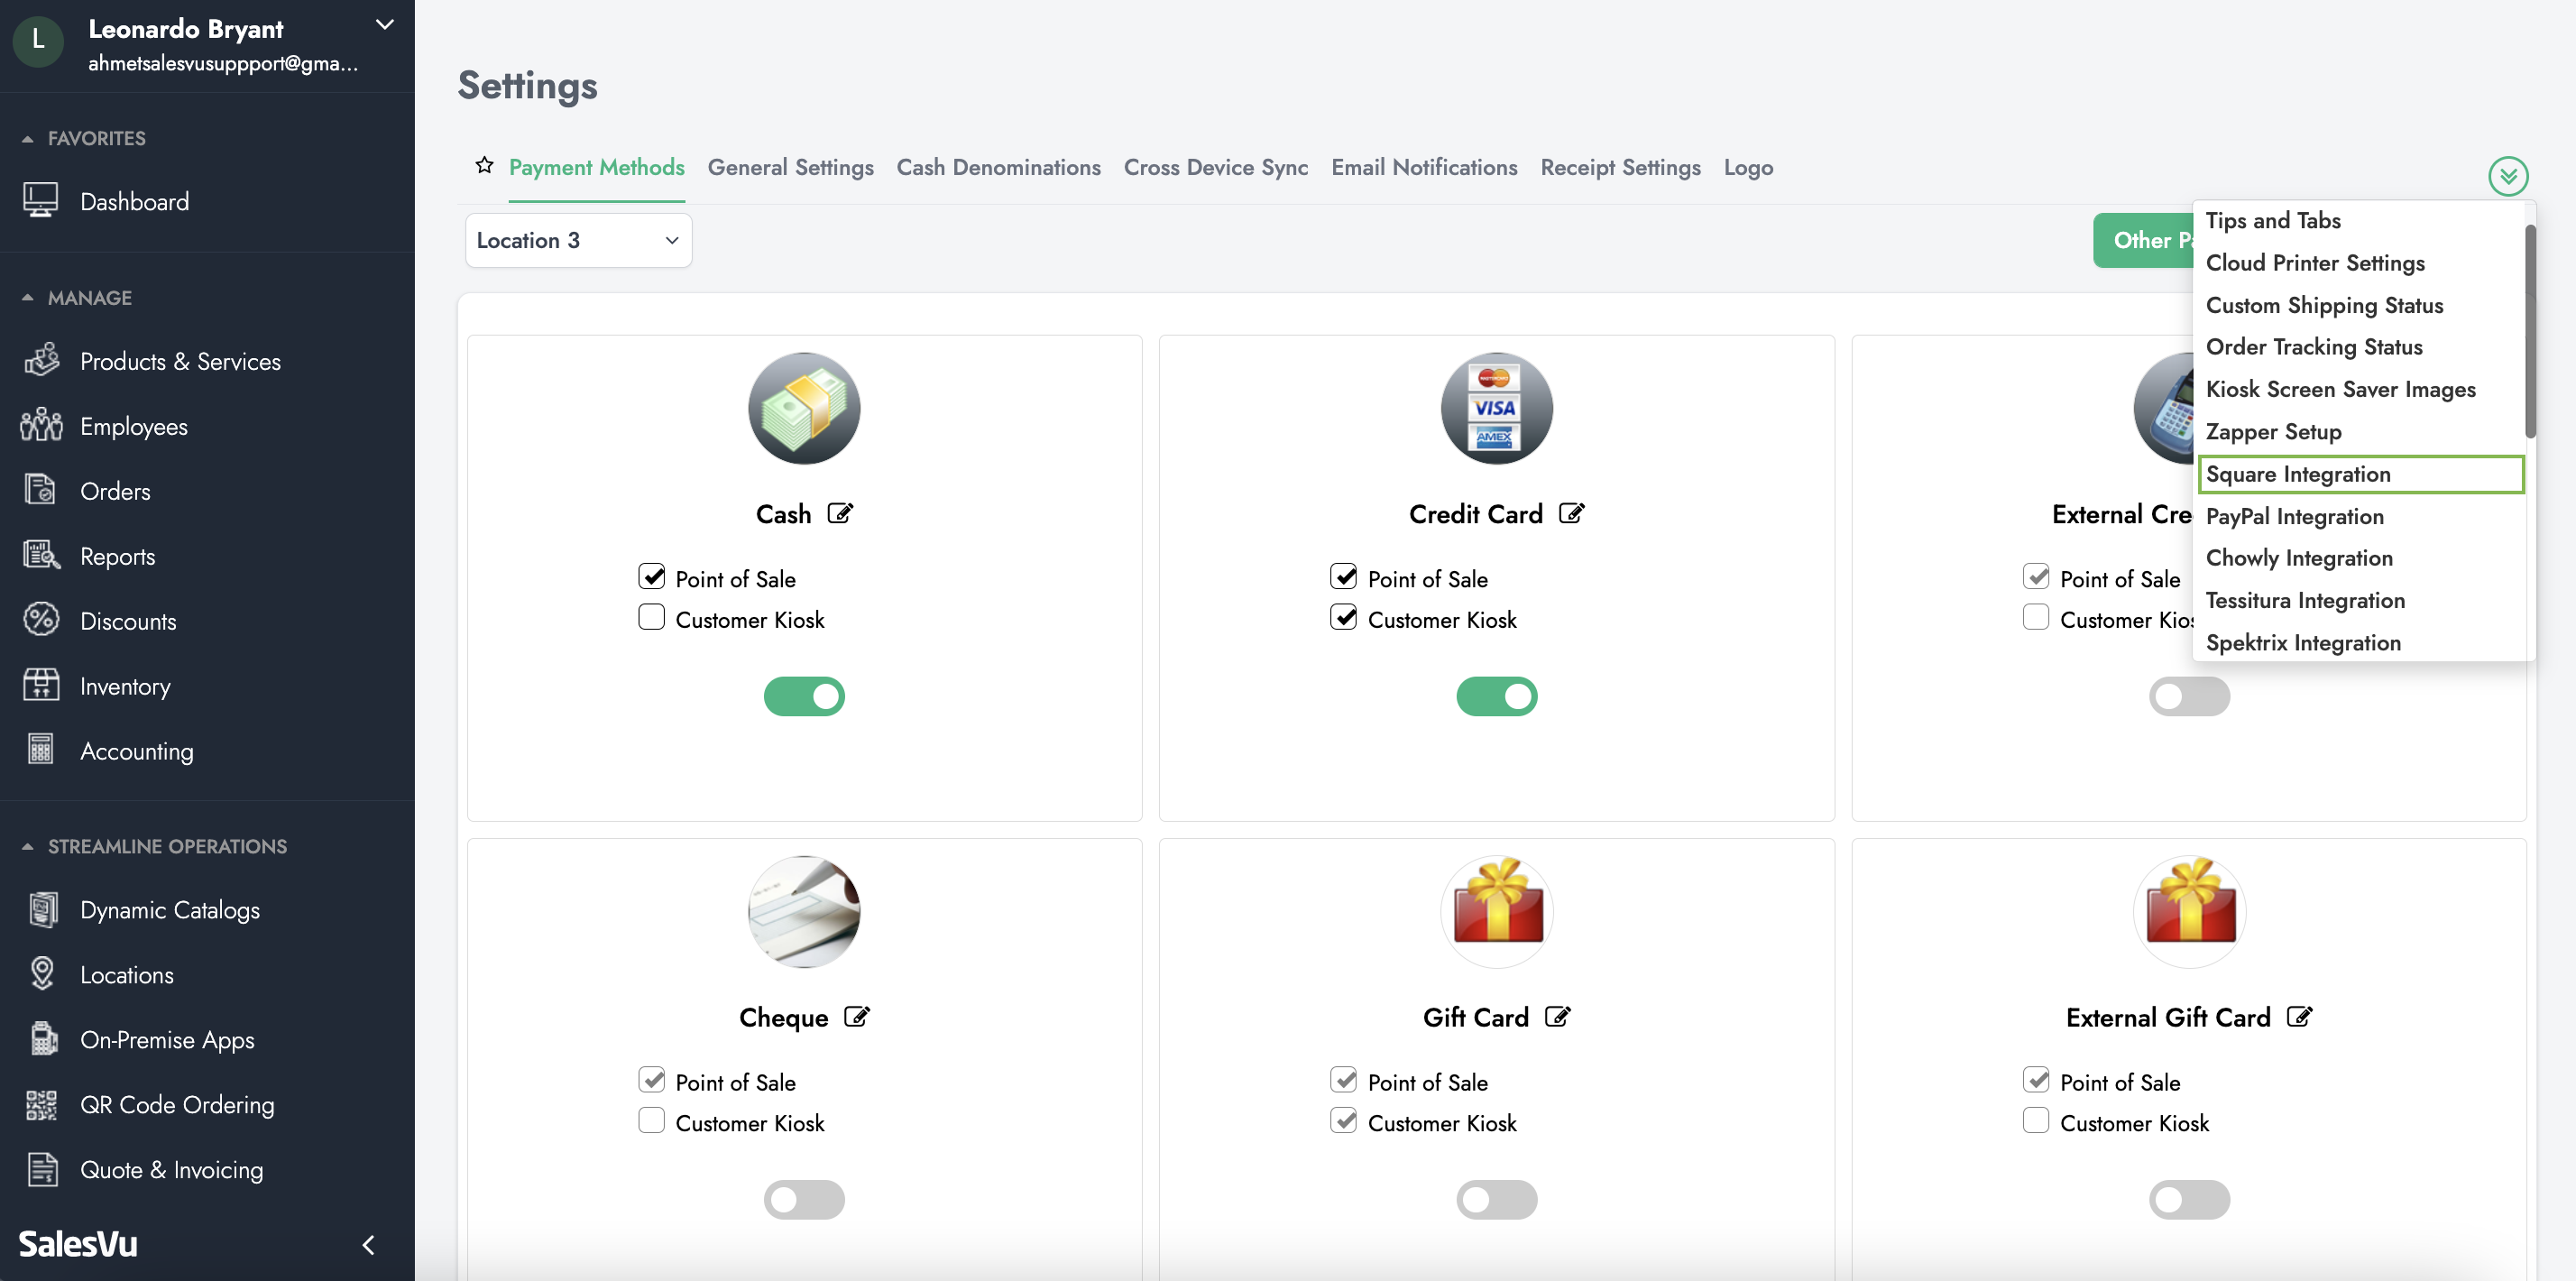Click the dropdown menu scrollbar

2530,330
